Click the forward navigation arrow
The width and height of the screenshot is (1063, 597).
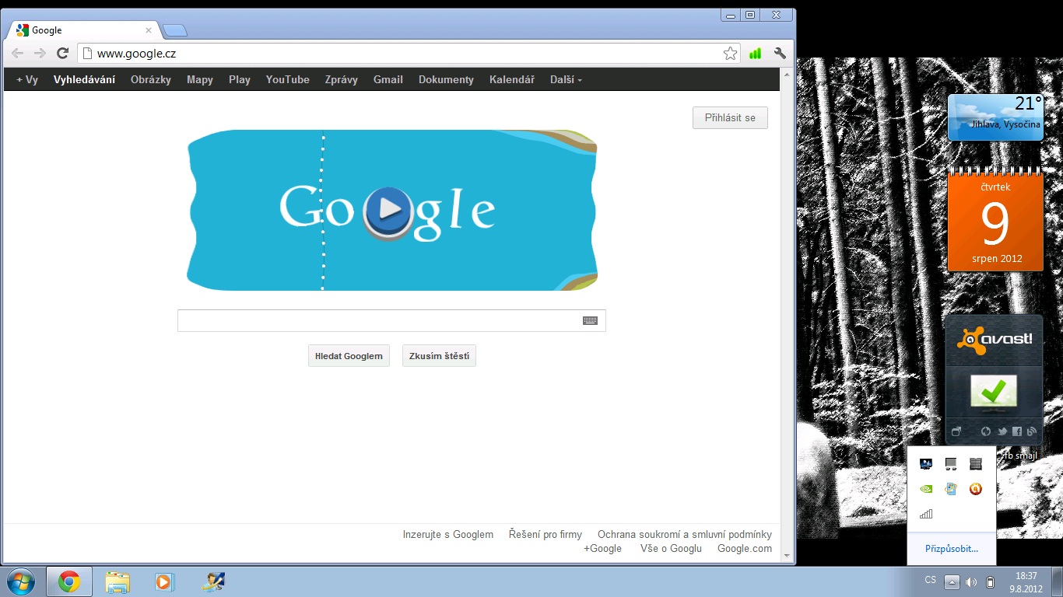(40, 54)
